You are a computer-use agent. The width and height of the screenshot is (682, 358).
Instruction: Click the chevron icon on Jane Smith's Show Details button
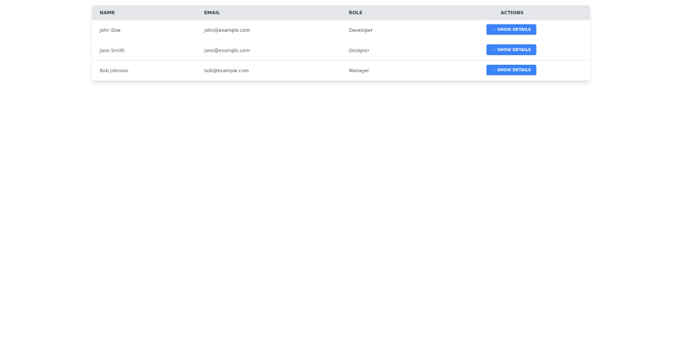494,50
